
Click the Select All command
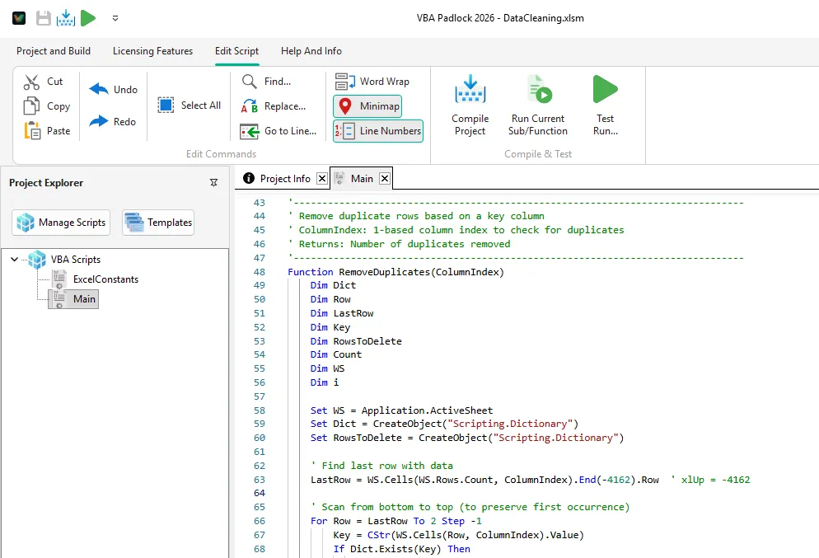190,106
